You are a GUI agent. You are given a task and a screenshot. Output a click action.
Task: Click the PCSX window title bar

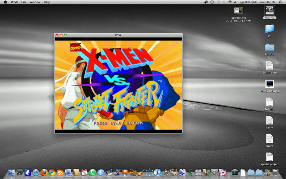[118, 35]
